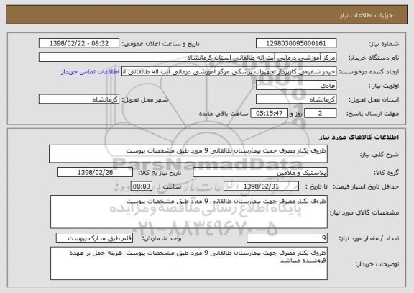Select the quantity field showing 9

coord(287,238)
